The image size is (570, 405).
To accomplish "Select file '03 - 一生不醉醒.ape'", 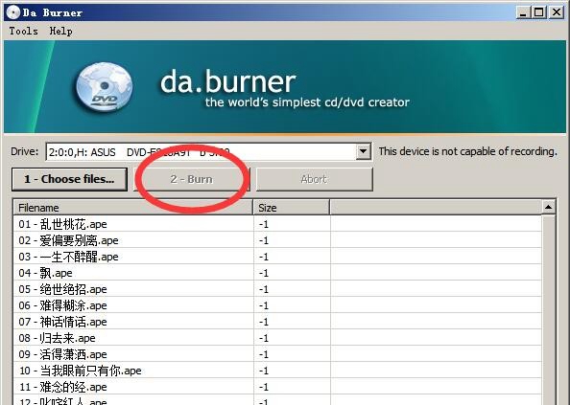I will (68, 257).
